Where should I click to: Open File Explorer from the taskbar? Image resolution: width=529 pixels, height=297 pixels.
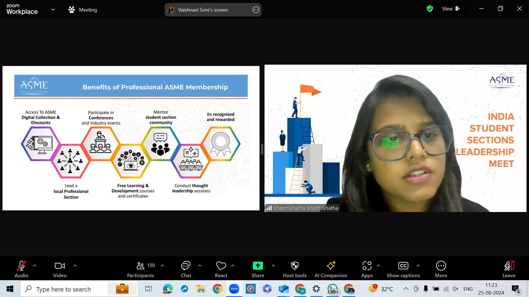[201, 289]
